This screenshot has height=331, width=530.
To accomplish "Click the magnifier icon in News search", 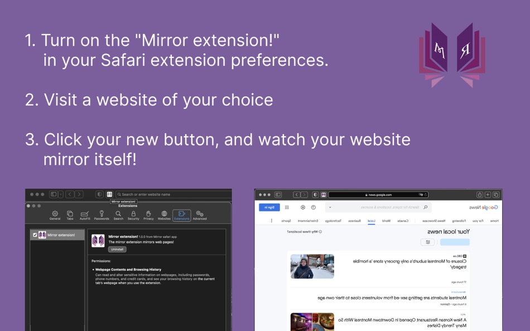I will [x=426, y=207].
